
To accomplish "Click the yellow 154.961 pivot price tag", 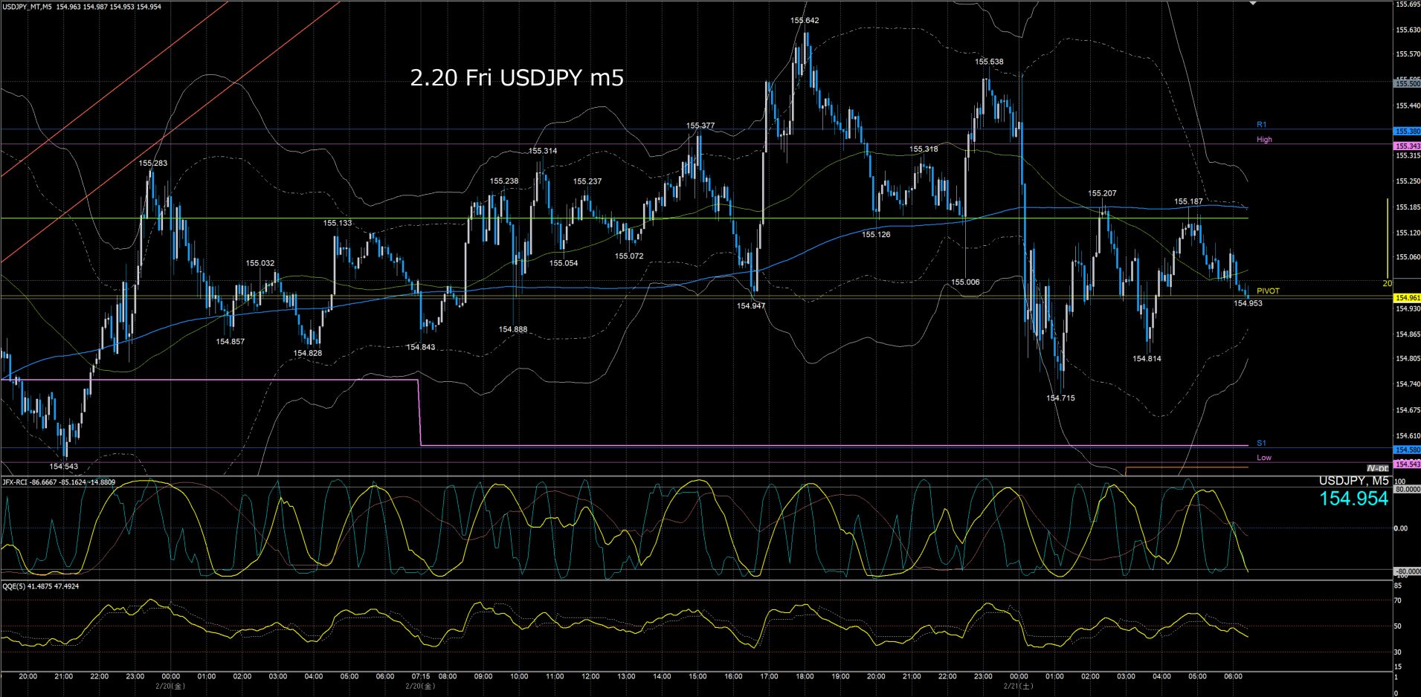I will click(x=1407, y=298).
